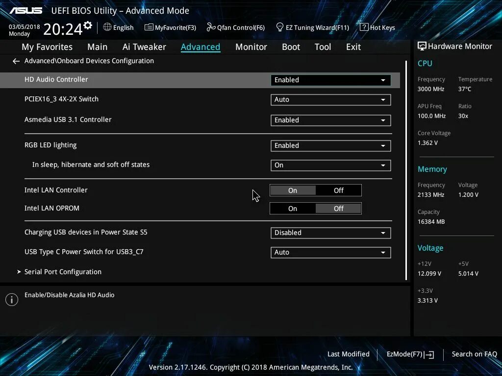The height and width of the screenshot is (376, 502).
Task: Set Intel LAN OPROM to On
Action: point(293,209)
